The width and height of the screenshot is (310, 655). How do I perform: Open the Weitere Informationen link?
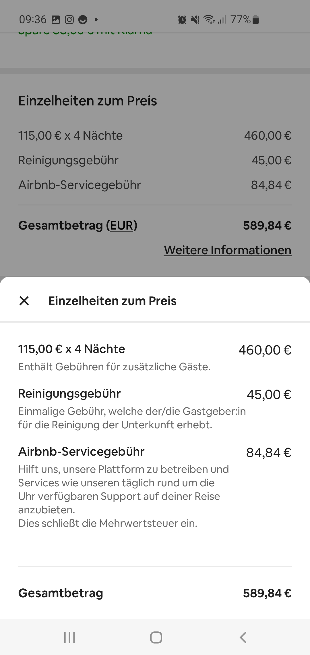click(228, 250)
